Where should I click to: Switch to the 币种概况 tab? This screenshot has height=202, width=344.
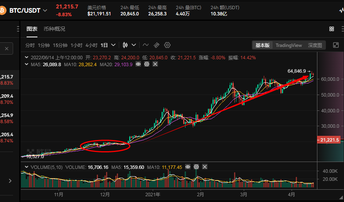coord(54,29)
